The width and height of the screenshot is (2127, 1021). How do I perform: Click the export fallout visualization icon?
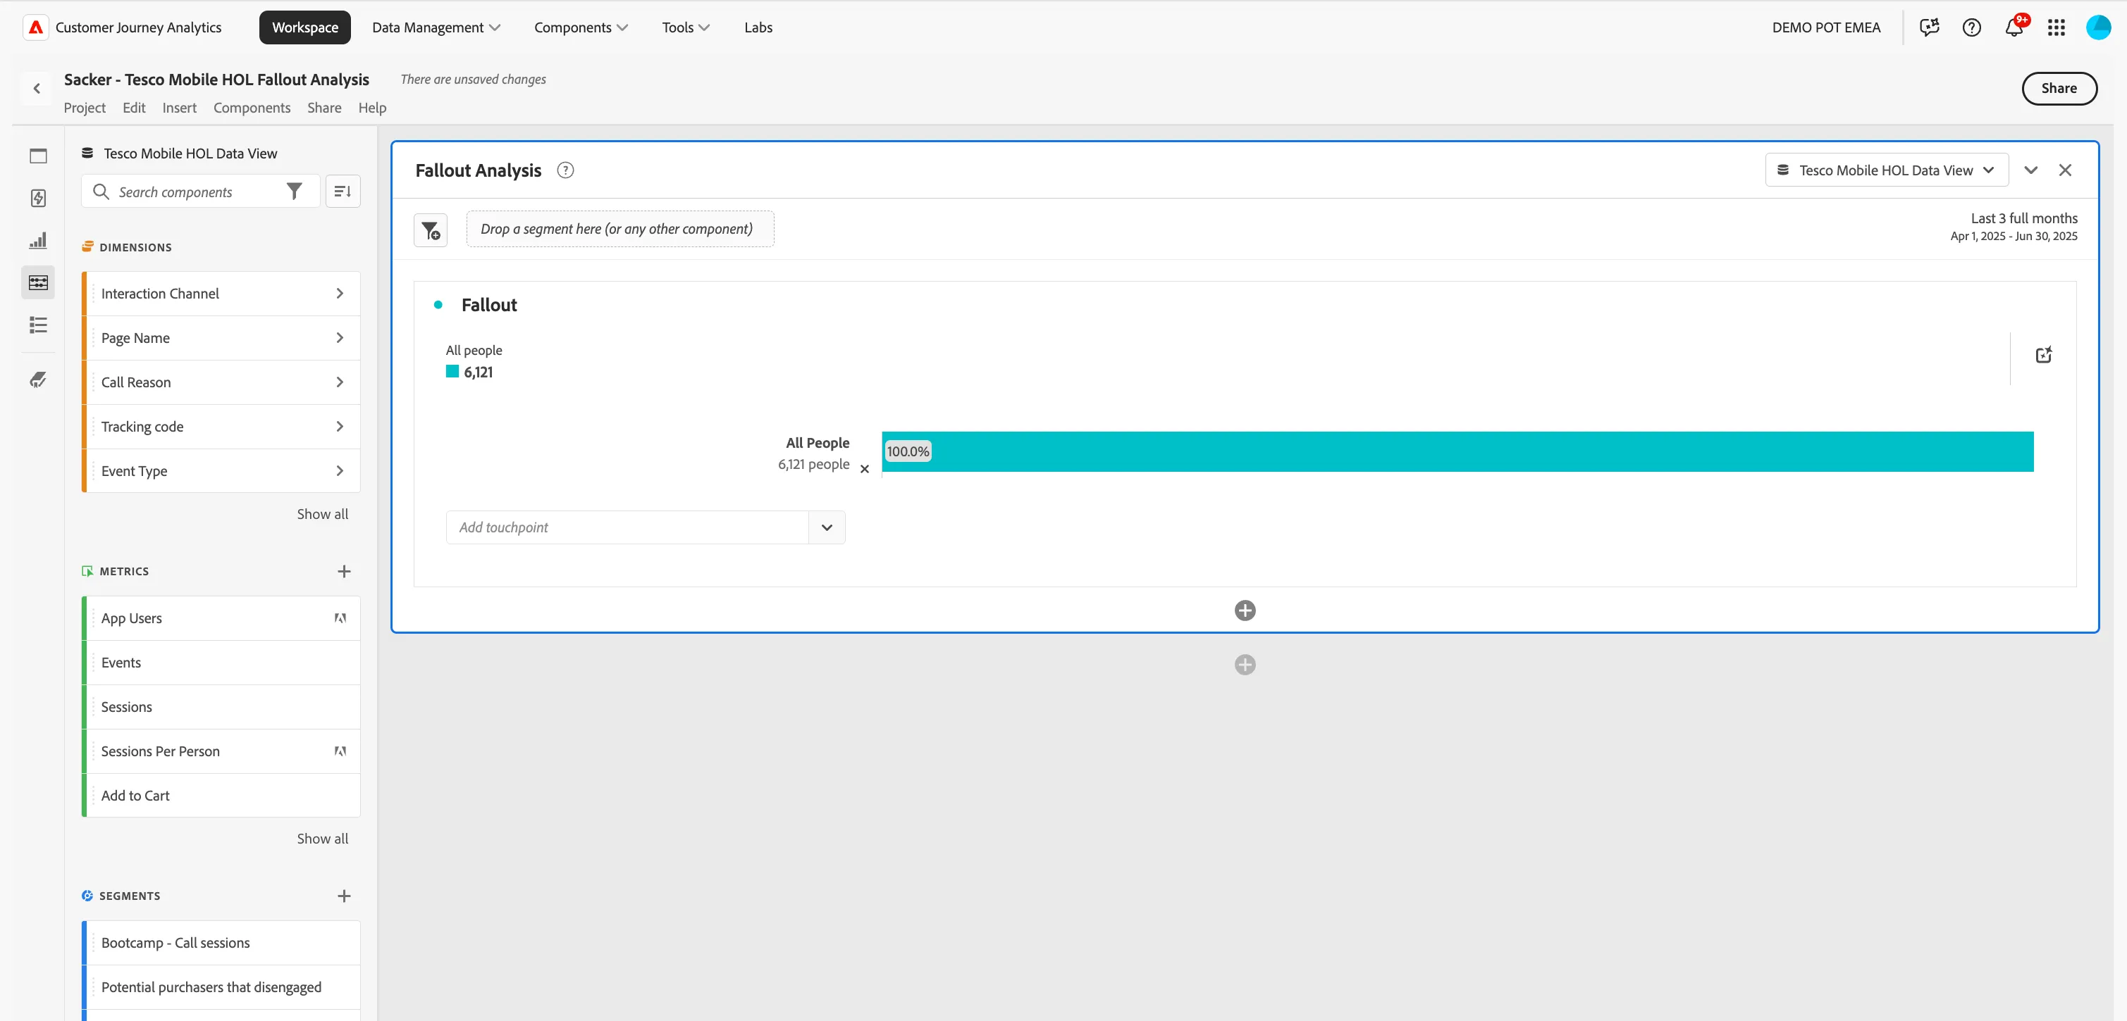2044,355
